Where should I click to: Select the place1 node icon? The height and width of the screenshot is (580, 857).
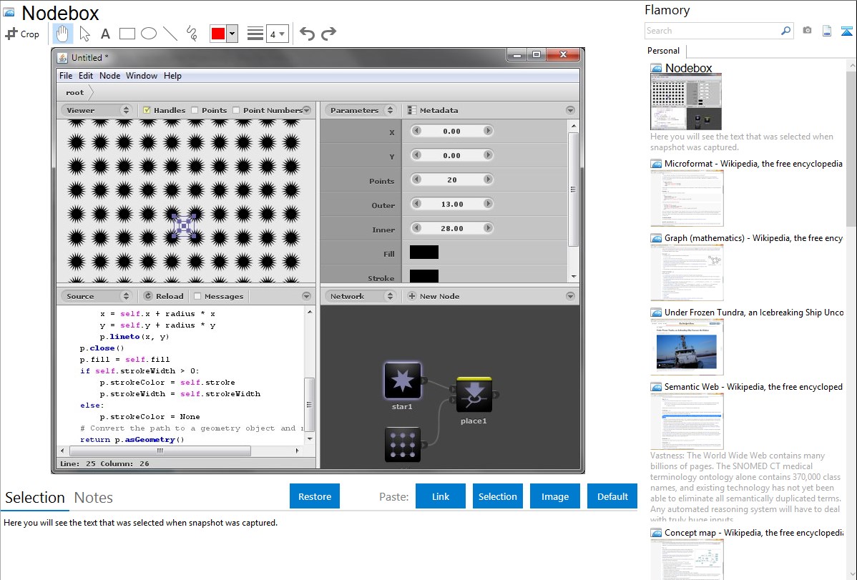(474, 395)
